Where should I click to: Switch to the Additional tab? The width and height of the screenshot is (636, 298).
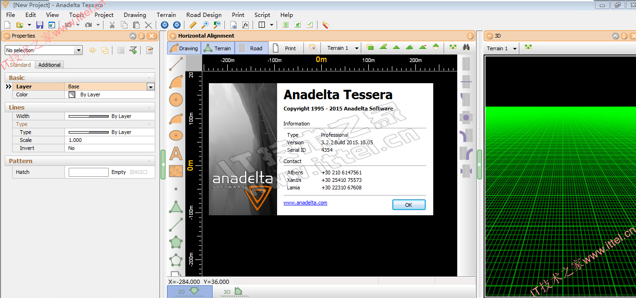[x=49, y=65]
